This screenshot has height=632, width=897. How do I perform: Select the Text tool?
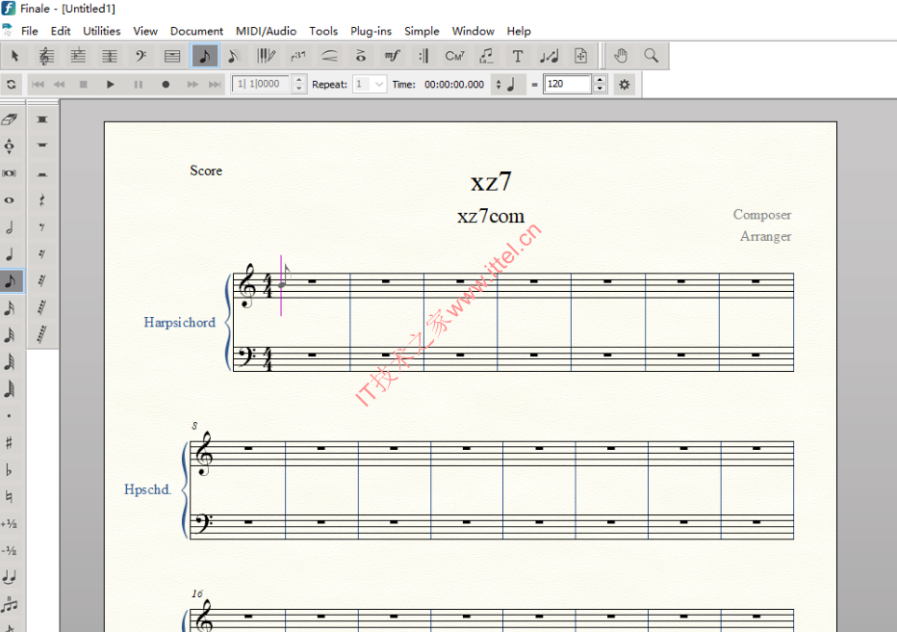(518, 56)
